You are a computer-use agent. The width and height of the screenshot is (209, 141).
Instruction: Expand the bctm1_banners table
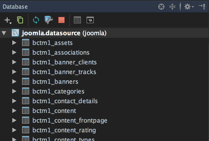pyautogui.click(x=14, y=81)
